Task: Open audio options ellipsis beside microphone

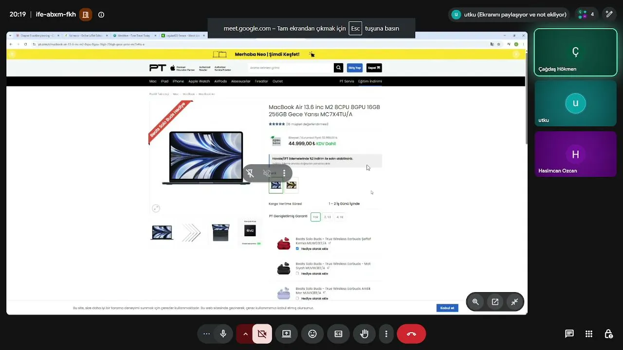Action: tap(206, 334)
